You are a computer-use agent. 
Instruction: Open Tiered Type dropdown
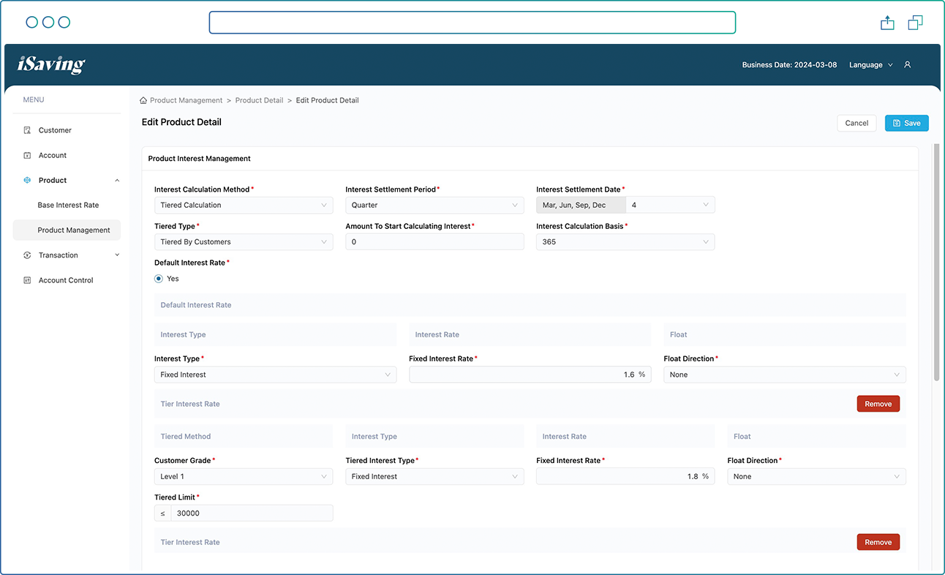tap(244, 241)
